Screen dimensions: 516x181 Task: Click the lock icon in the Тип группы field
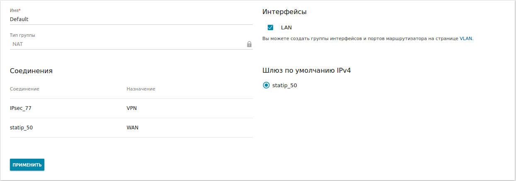tap(249, 44)
